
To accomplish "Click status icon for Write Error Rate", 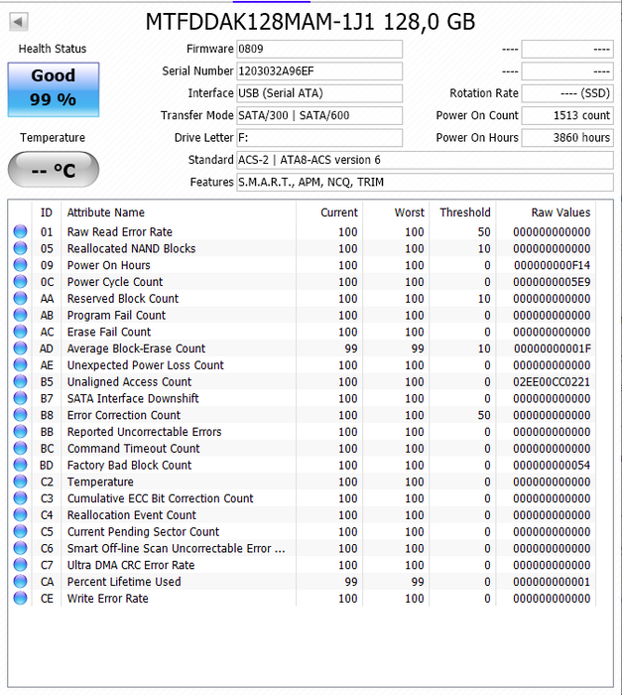I will [x=20, y=599].
